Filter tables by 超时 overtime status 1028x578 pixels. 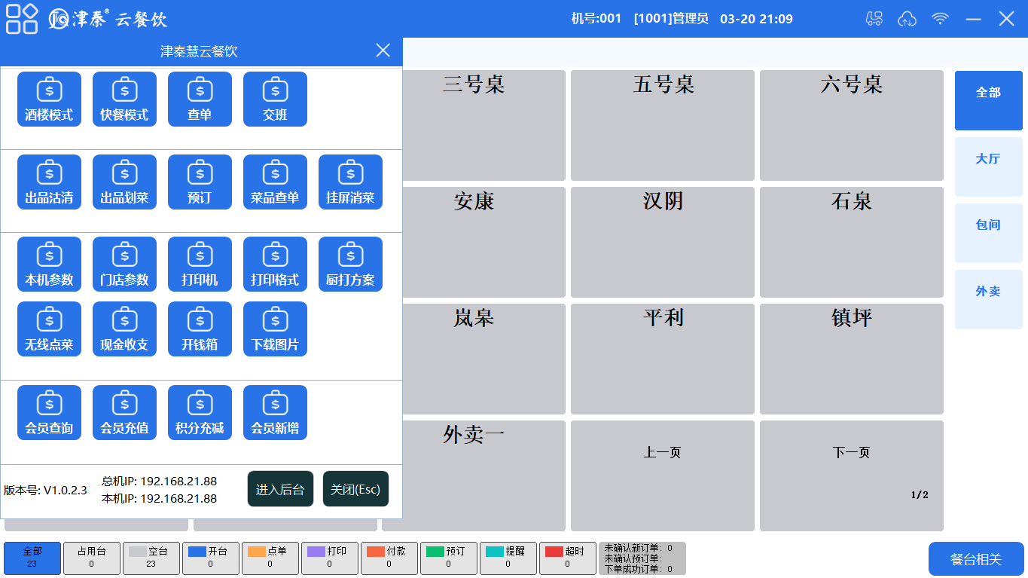coord(567,558)
